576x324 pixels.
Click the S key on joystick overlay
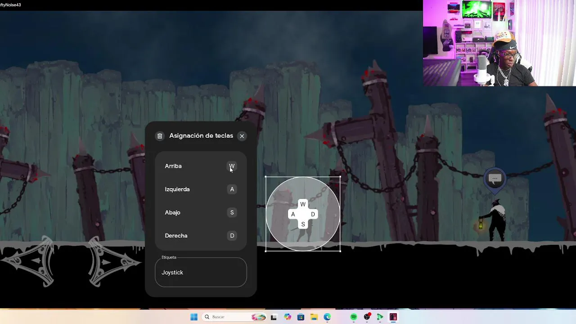pyautogui.click(x=303, y=224)
